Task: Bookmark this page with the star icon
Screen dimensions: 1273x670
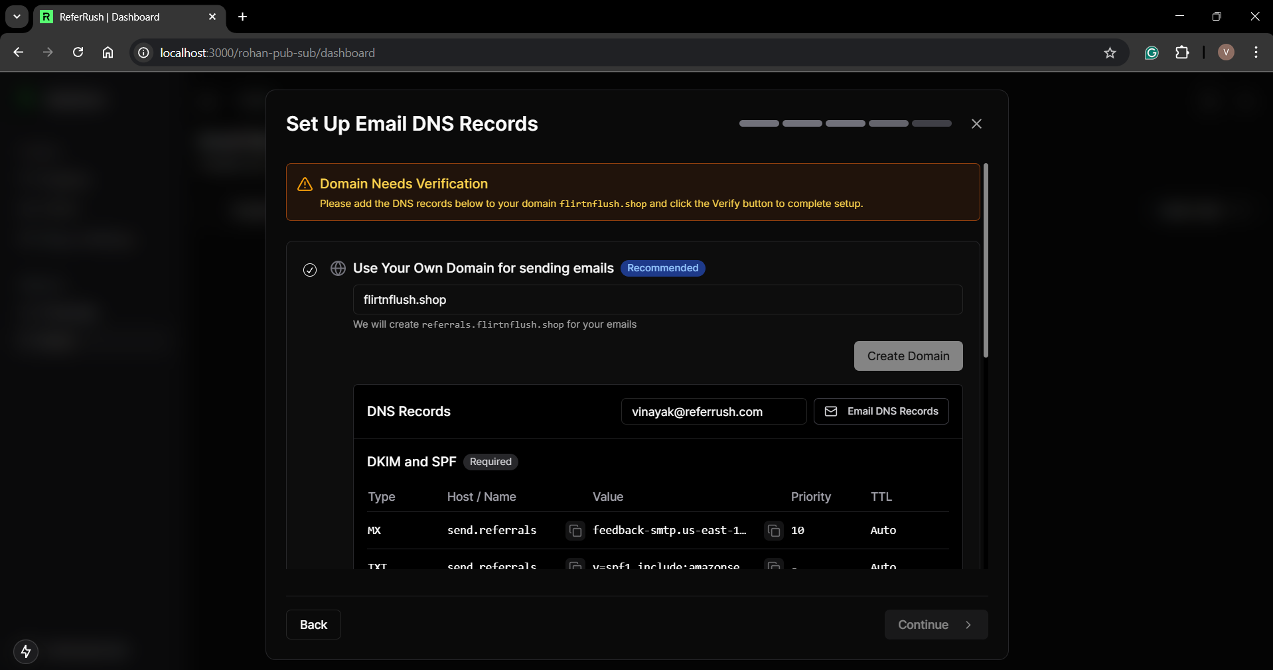Action: tap(1110, 52)
